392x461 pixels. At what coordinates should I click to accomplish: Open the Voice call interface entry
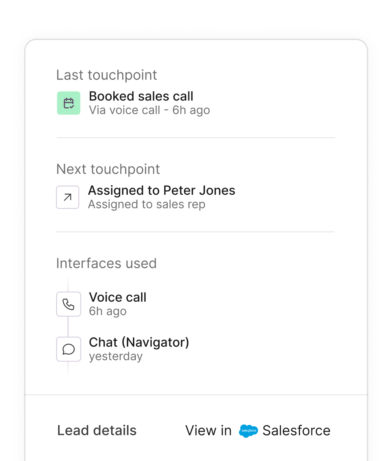(117, 297)
